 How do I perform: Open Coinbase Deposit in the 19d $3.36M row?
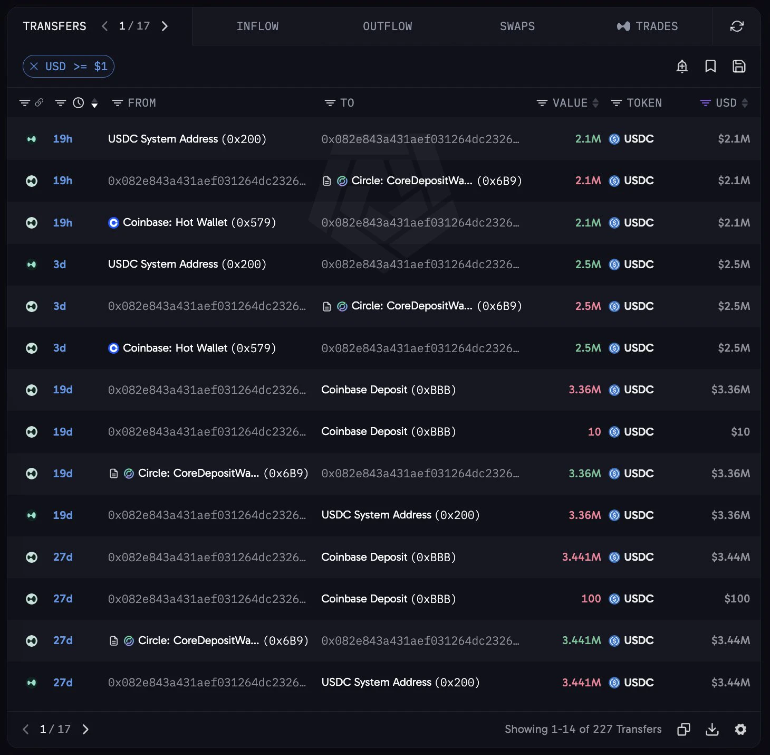(x=388, y=390)
